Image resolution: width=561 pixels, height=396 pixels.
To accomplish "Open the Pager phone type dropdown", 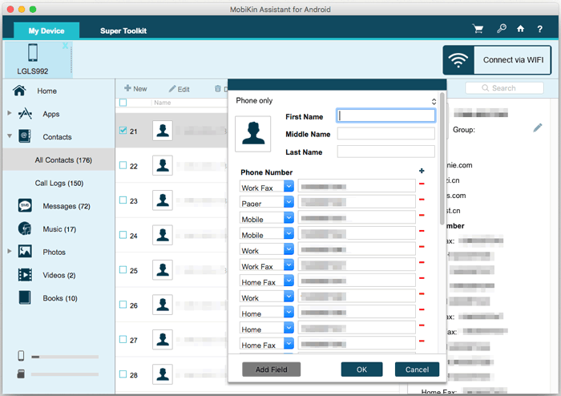I will [289, 202].
